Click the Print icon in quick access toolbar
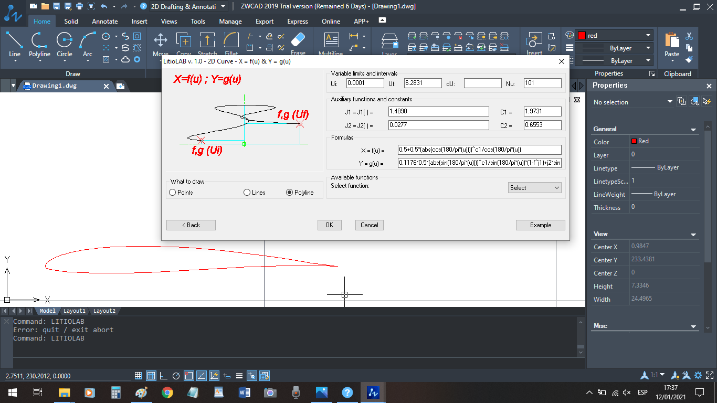The width and height of the screenshot is (717, 403). 79,6
